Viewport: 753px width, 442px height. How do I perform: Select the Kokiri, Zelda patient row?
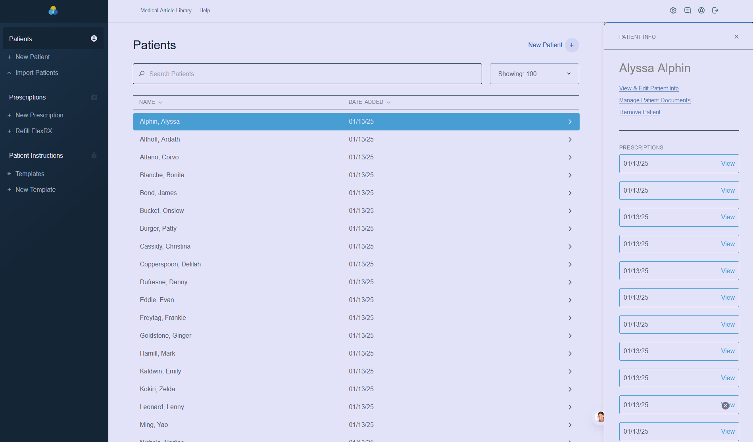[x=356, y=389]
